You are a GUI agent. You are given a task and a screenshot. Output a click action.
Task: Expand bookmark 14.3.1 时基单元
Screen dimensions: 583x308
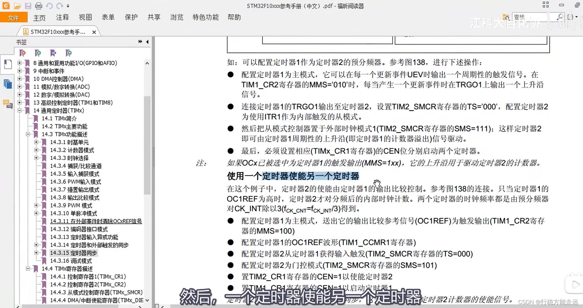click(x=36, y=142)
